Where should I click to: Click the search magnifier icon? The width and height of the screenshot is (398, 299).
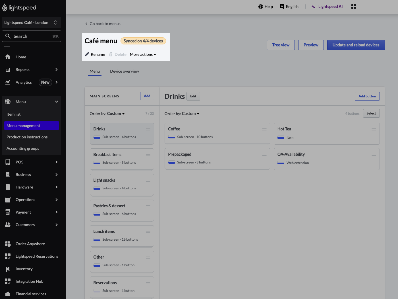point(8,36)
